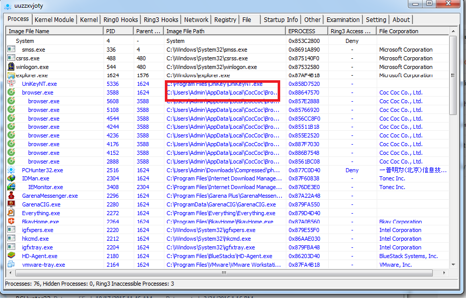This screenshot has width=466, height=301.
Task: Sort by the File Corporation column header
Action: pyautogui.click(x=412, y=31)
